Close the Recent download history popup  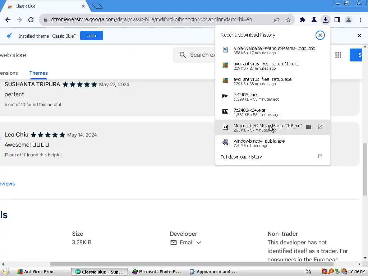coord(320,35)
